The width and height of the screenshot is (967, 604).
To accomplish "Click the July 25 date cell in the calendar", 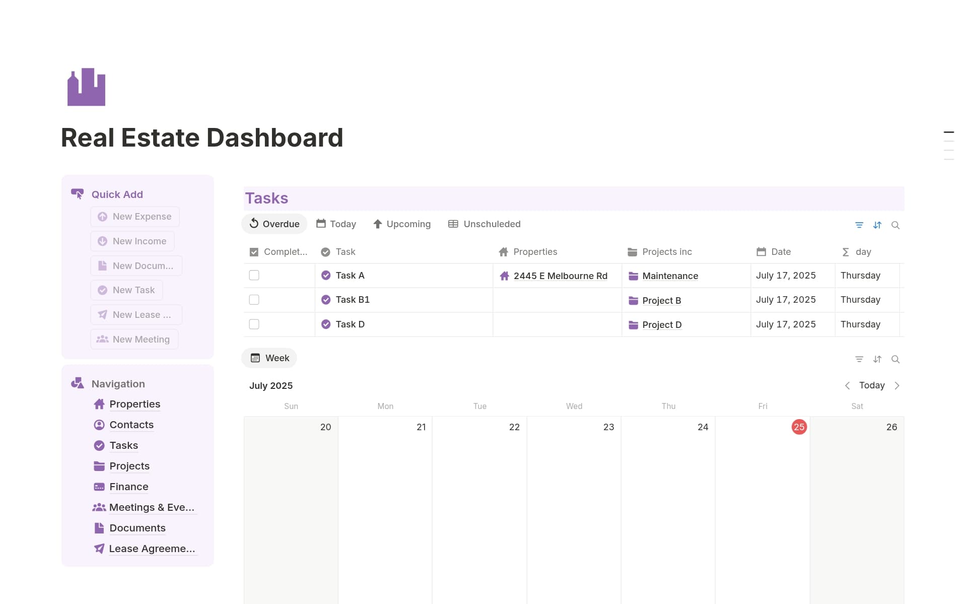I will [x=799, y=427].
